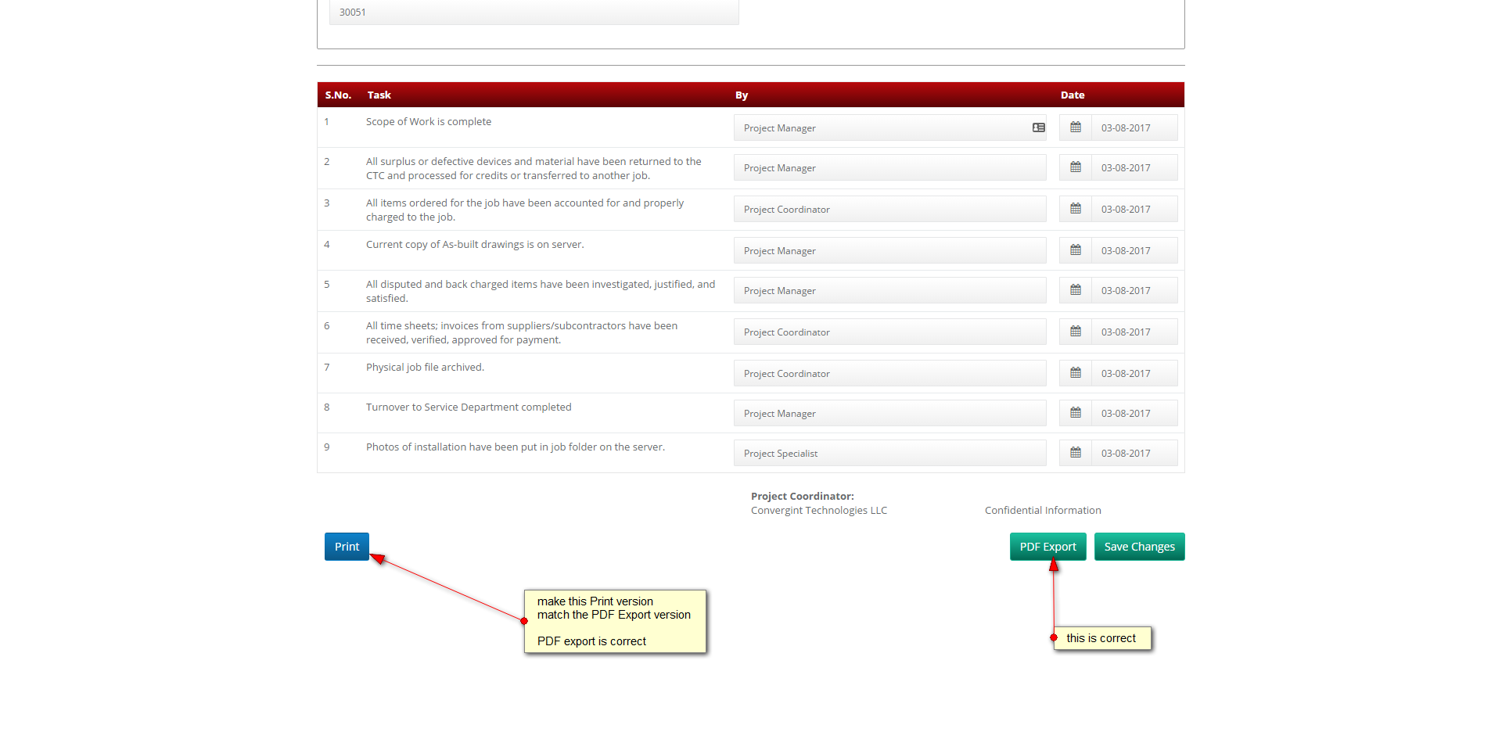
Task: Click 'Confidential Information' footer text
Action: point(1043,510)
